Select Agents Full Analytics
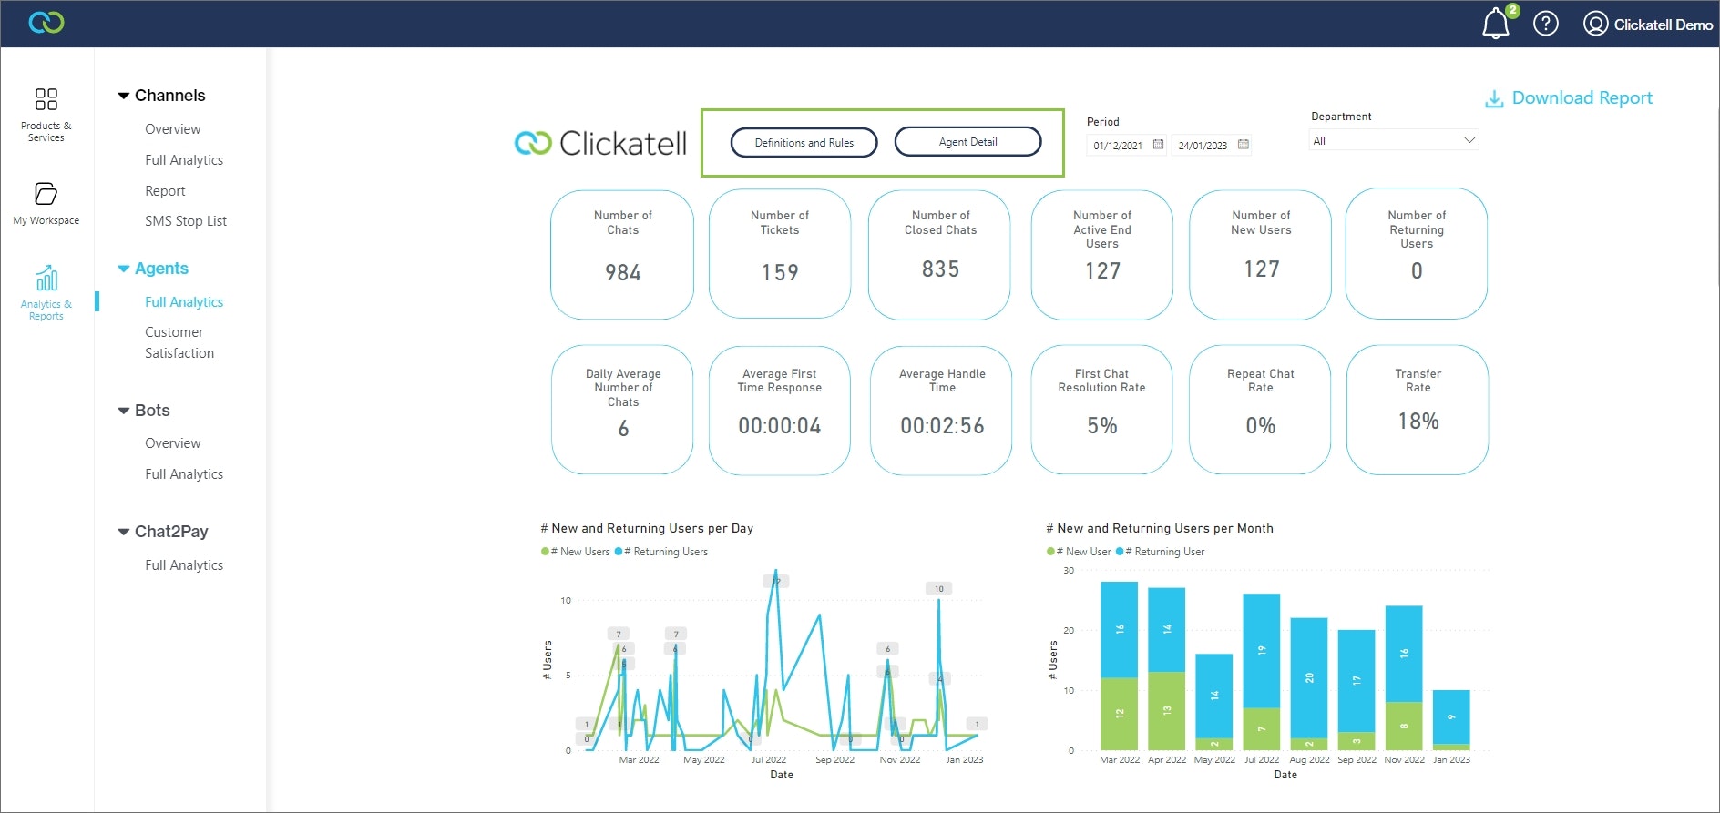 [184, 302]
